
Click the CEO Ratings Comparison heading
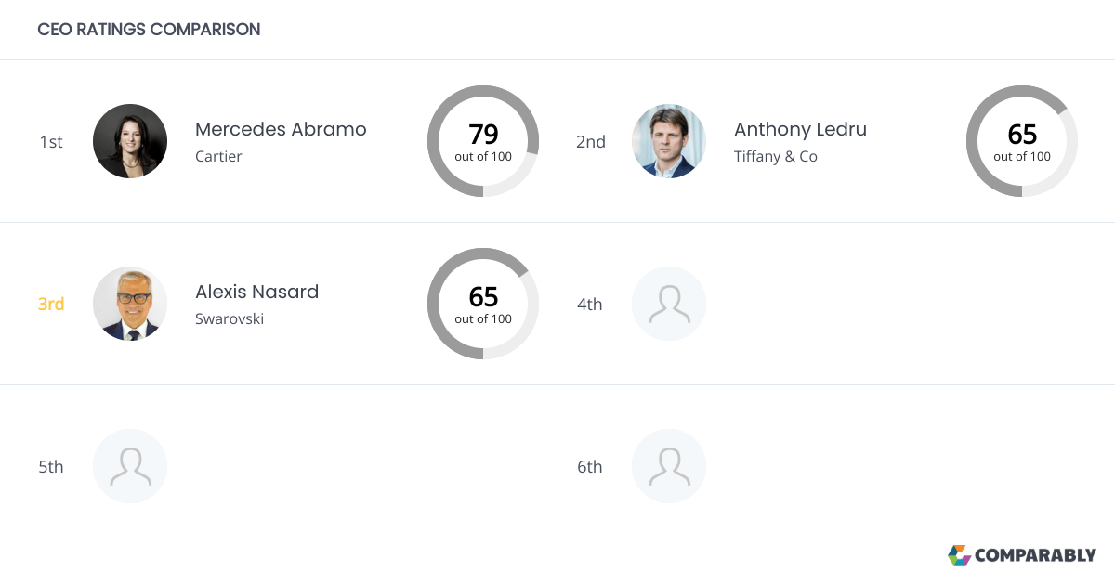pyautogui.click(x=149, y=30)
